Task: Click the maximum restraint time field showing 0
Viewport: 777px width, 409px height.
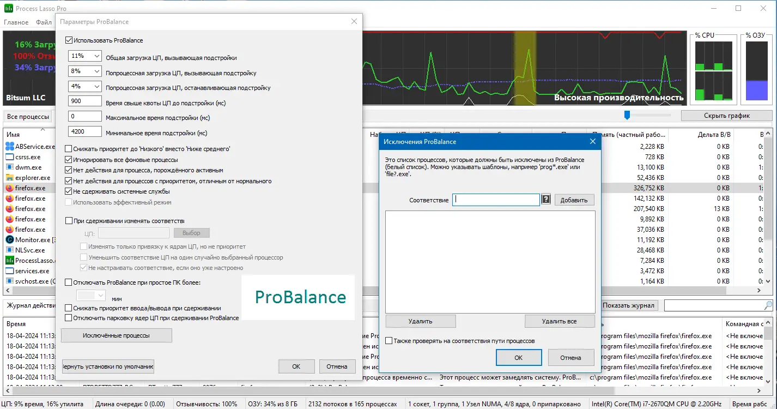Action: [x=85, y=116]
